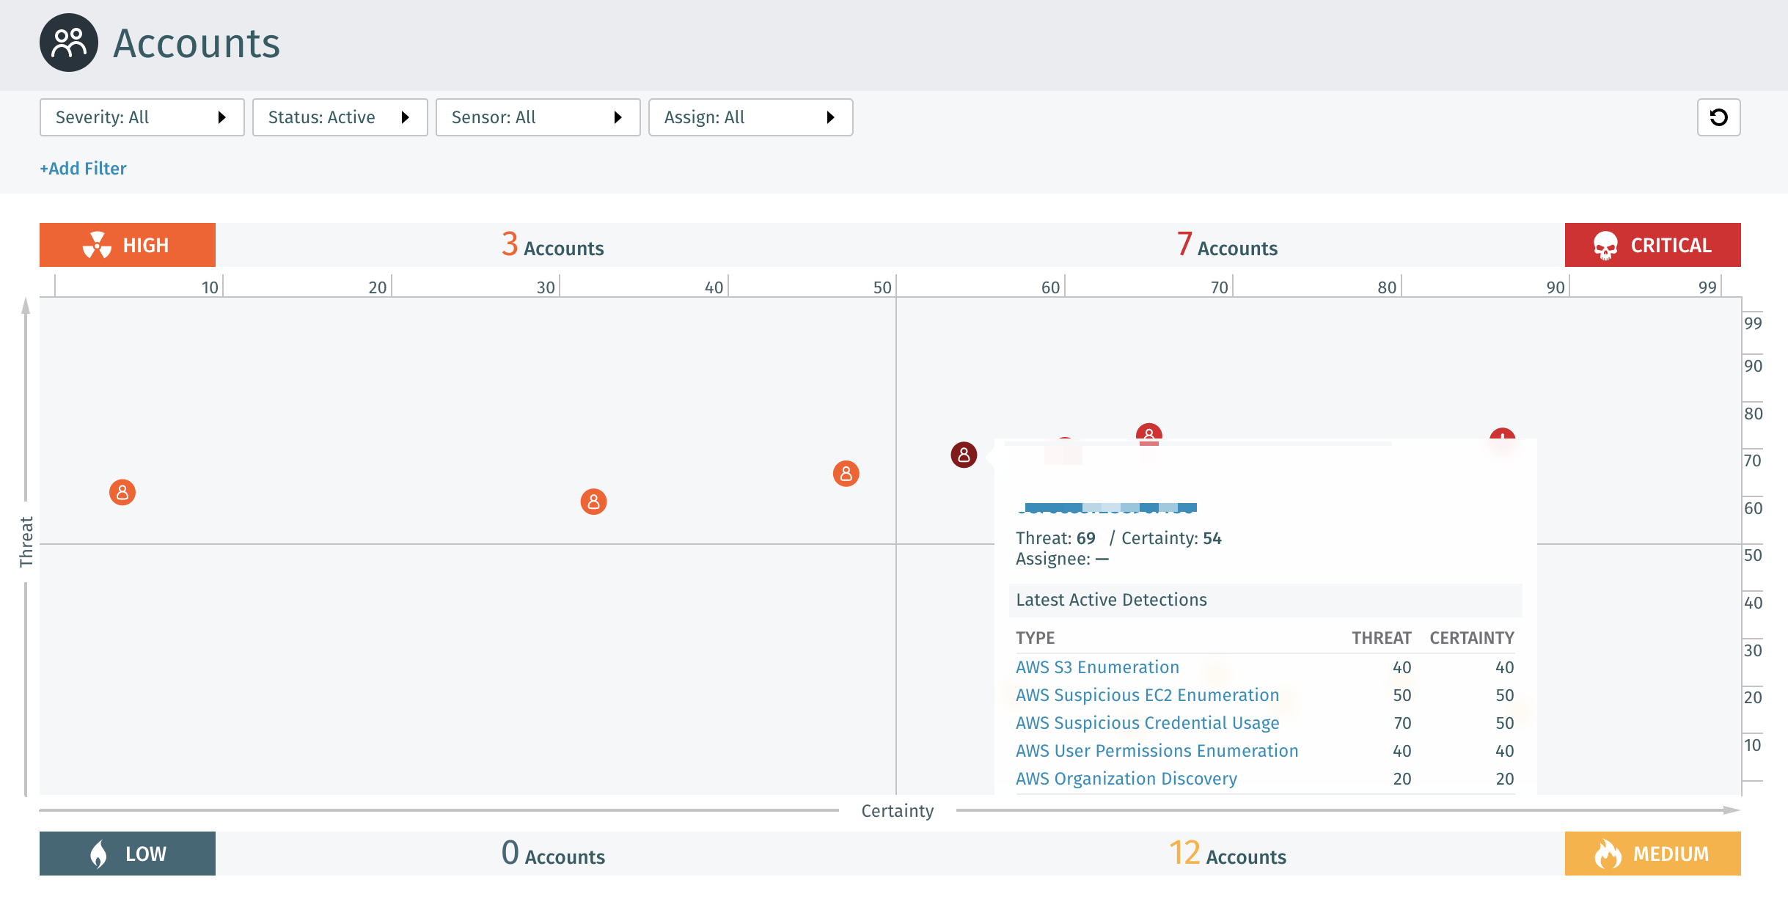Click the HIGH radiation severity badge
This screenshot has height=899, width=1788.
click(128, 245)
